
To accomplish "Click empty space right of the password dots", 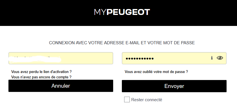I will pyautogui.click(x=181, y=58).
